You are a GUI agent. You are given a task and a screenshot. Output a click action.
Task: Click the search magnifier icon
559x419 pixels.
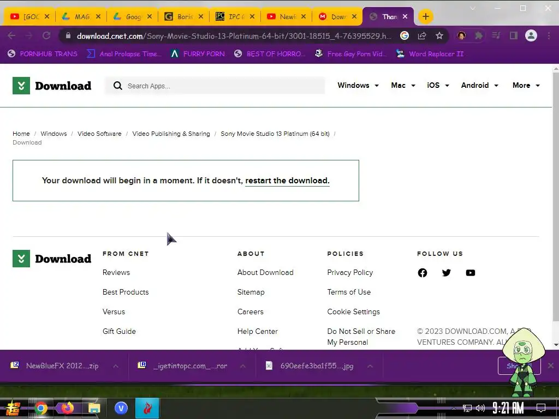(x=118, y=86)
